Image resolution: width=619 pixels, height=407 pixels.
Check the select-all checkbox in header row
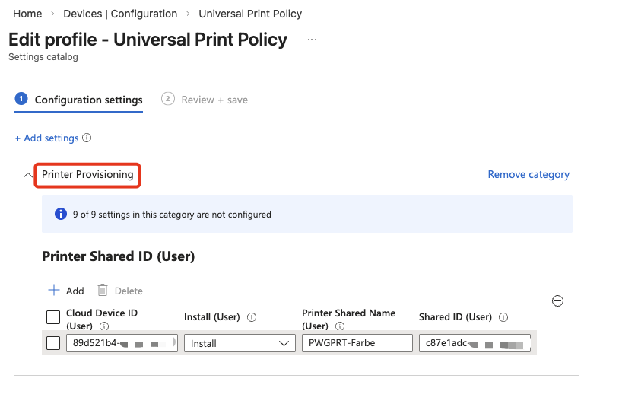(x=53, y=317)
